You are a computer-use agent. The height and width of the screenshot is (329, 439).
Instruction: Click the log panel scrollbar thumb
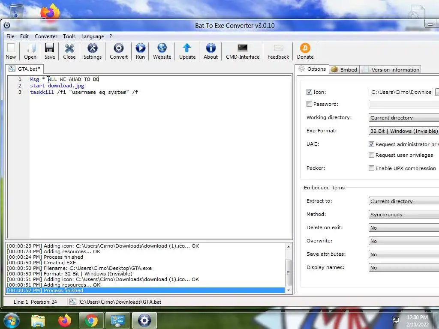pyautogui.click(x=289, y=273)
